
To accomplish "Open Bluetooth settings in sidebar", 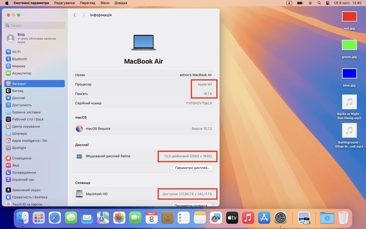I will [34, 59].
